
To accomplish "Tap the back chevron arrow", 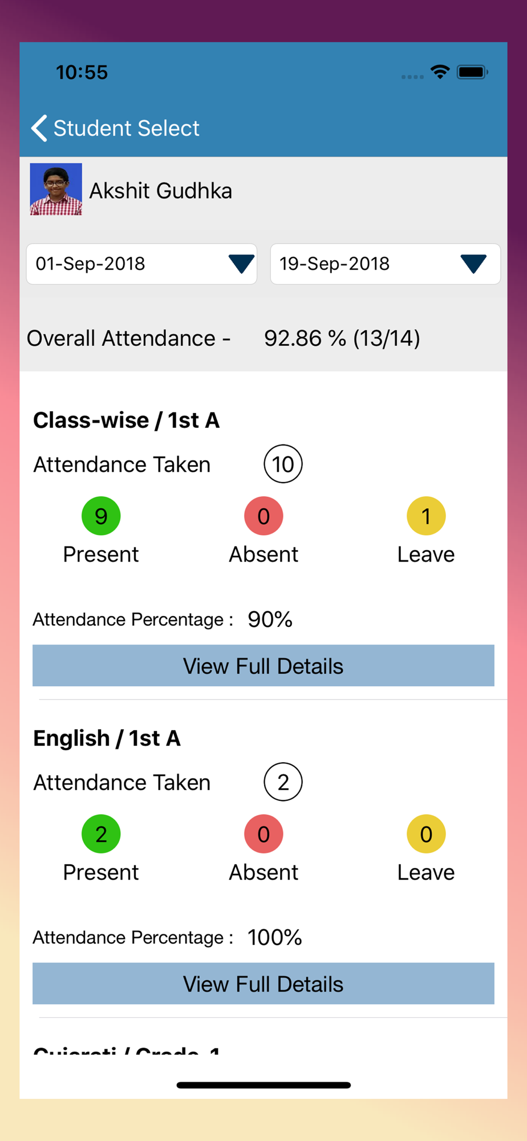I will click(x=39, y=128).
